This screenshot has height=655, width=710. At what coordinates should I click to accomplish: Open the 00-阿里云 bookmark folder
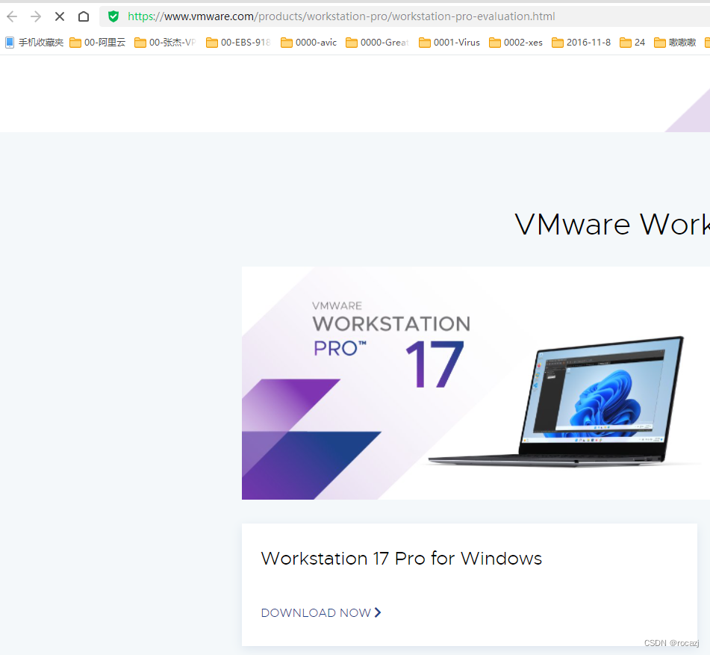click(97, 43)
